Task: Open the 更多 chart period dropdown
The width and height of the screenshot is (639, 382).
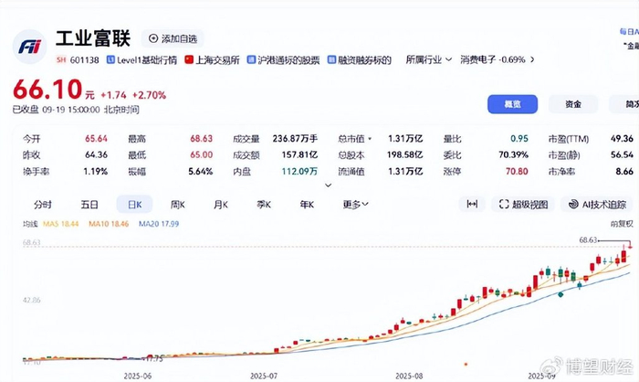Action: tap(355, 205)
